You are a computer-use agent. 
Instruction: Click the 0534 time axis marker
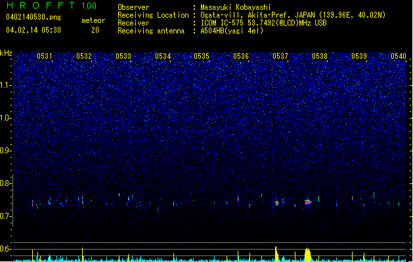(x=163, y=56)
